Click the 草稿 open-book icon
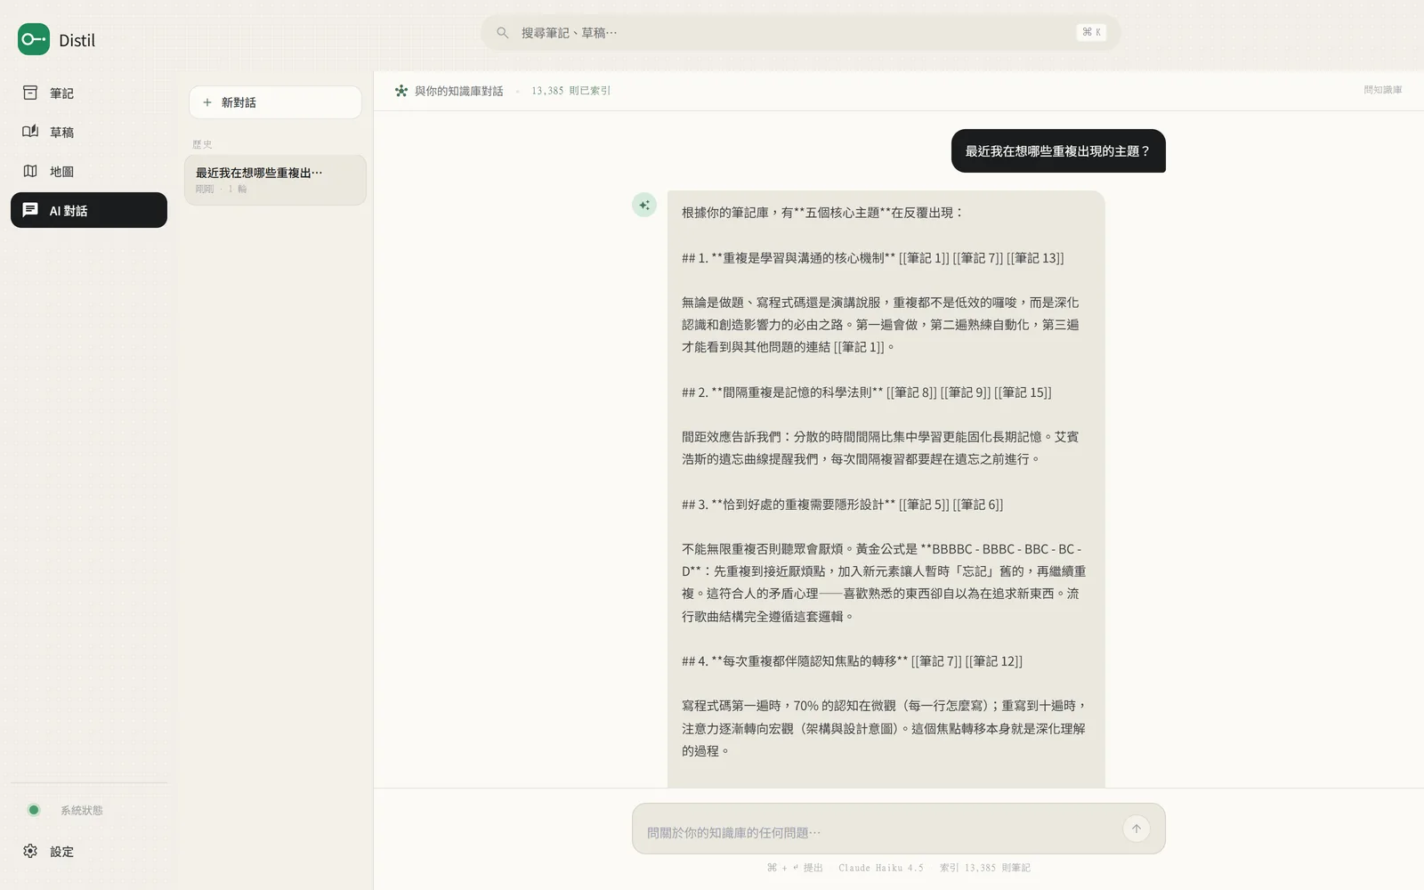The width and height of the screenshot is (1424, 890). pyautogui.click(x=30, y=132)
